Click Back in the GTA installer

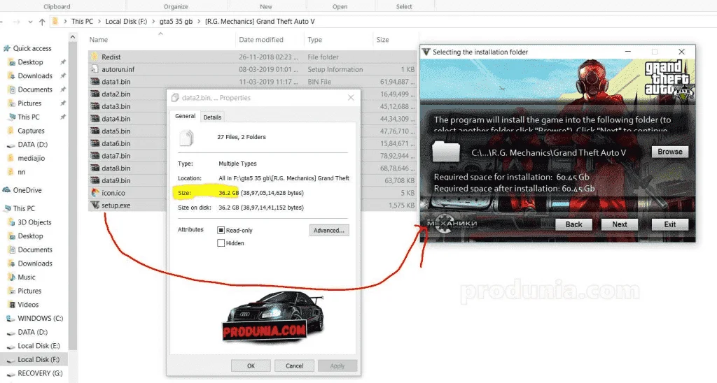coord(574,224)
